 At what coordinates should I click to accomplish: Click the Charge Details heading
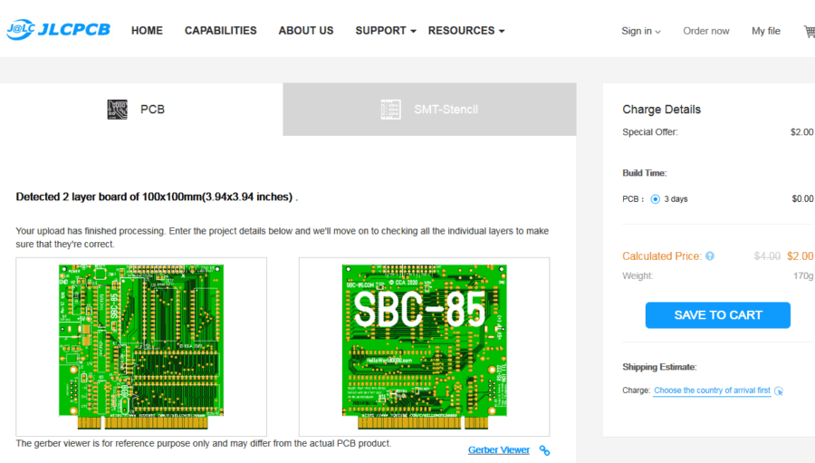661,110
